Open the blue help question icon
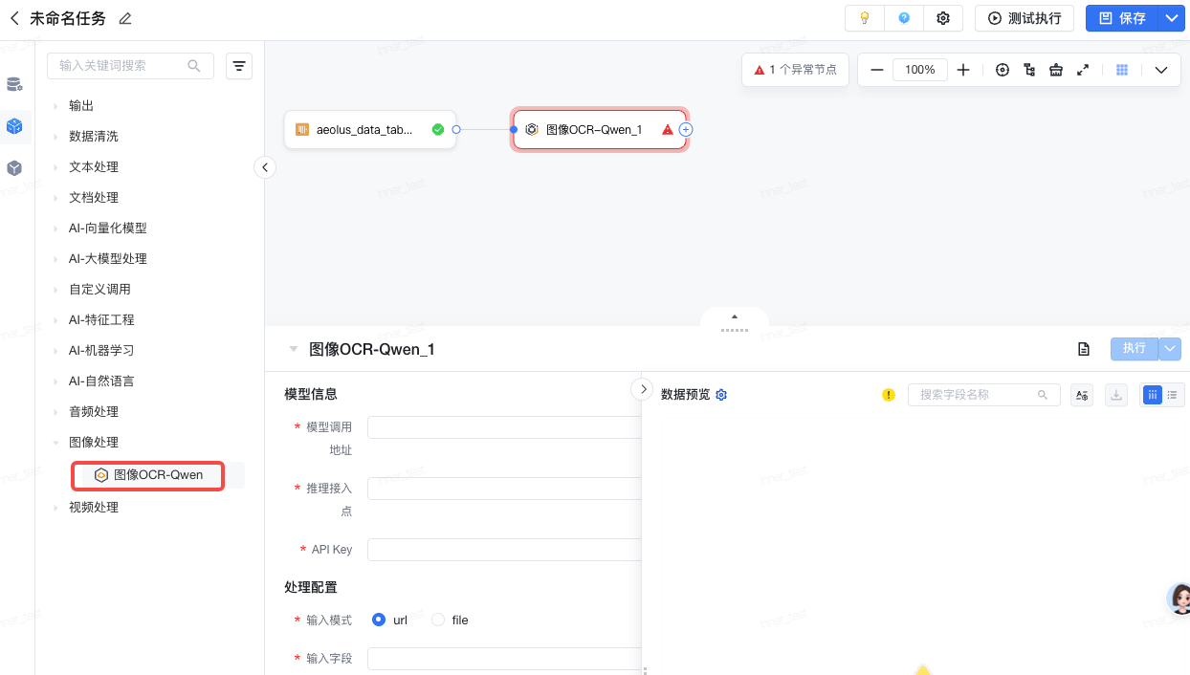 pyautogui.click(x=904, y=18)
